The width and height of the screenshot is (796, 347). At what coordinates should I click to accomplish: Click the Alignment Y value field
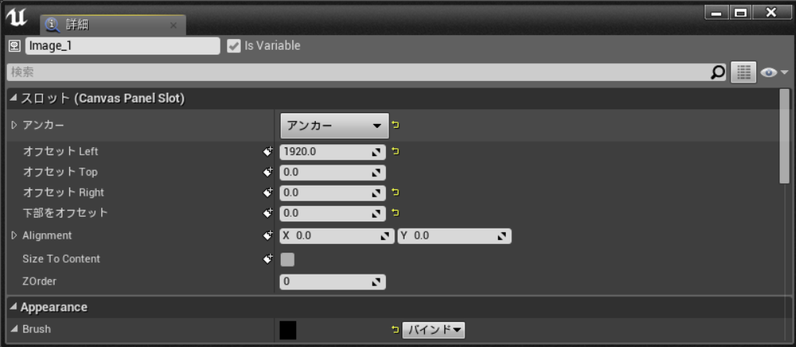[455, 235]
